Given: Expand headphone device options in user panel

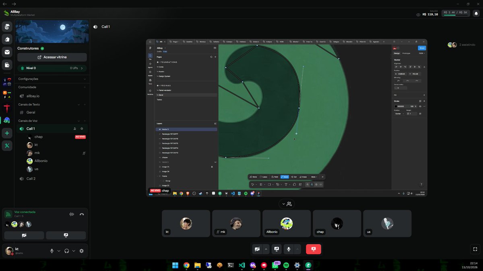Looking at the screenshot, I should point(74,251).
